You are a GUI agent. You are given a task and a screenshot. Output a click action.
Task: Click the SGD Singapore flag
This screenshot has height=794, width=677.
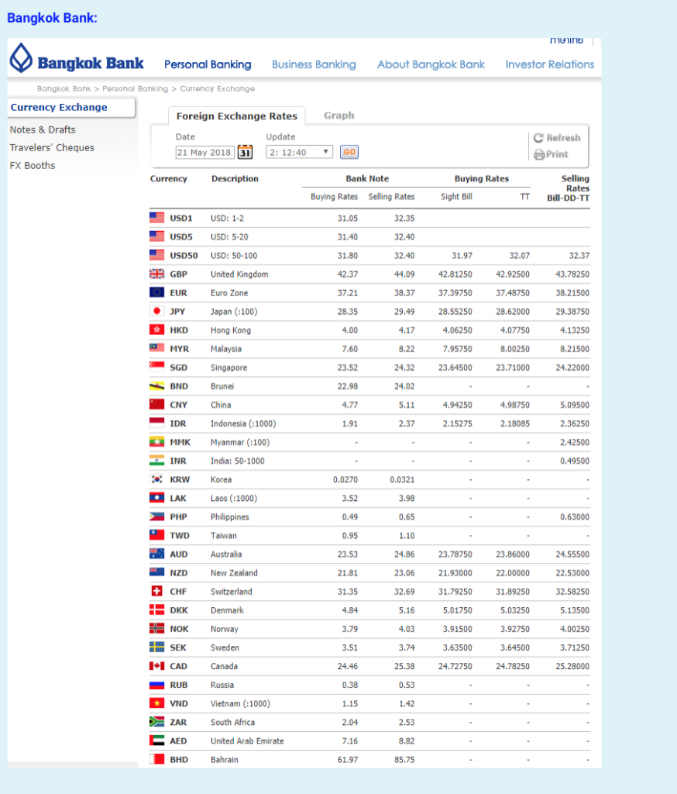(x=156, y=367)
